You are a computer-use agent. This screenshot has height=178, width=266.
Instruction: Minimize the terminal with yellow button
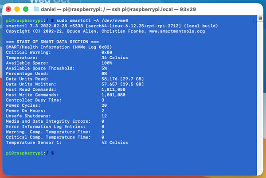pos(17,9)
